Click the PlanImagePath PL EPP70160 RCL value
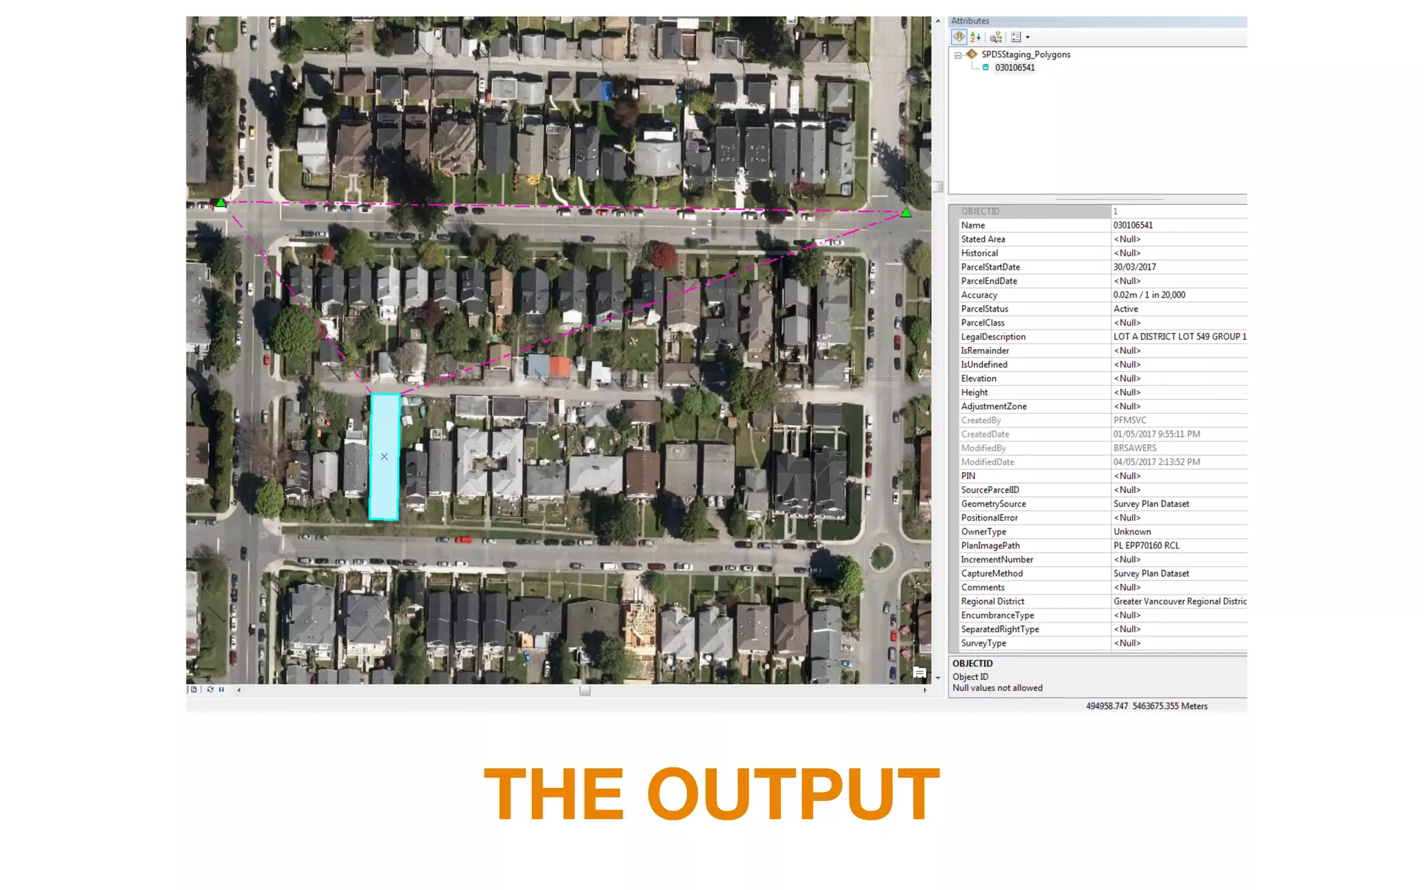1424x890 pixels. pyautogui.click(x=1179, y=545)
